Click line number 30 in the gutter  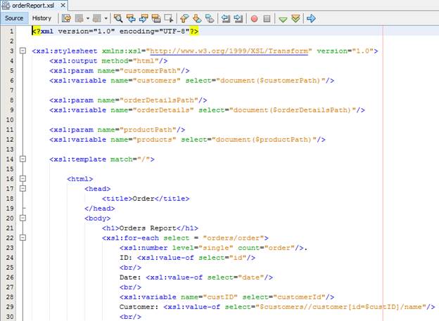click(10, 317)
